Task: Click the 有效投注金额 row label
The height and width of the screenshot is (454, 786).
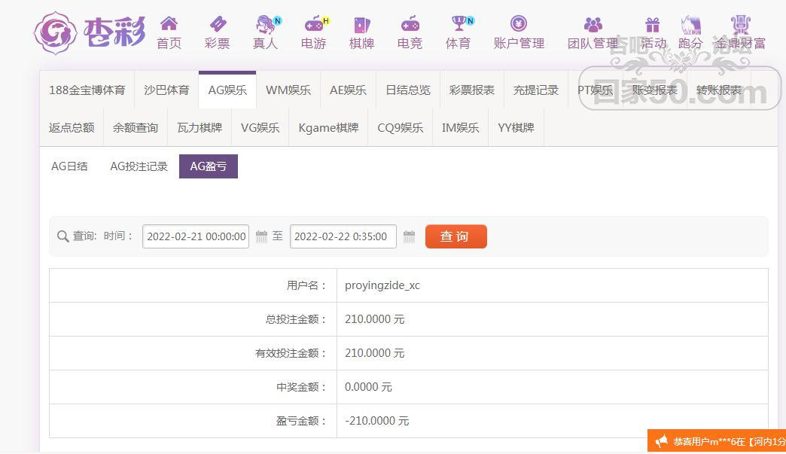Action: coord(291,353)
